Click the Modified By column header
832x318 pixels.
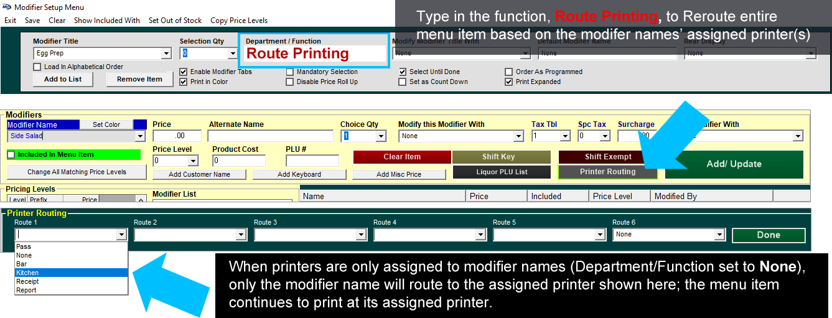point(712,196)
